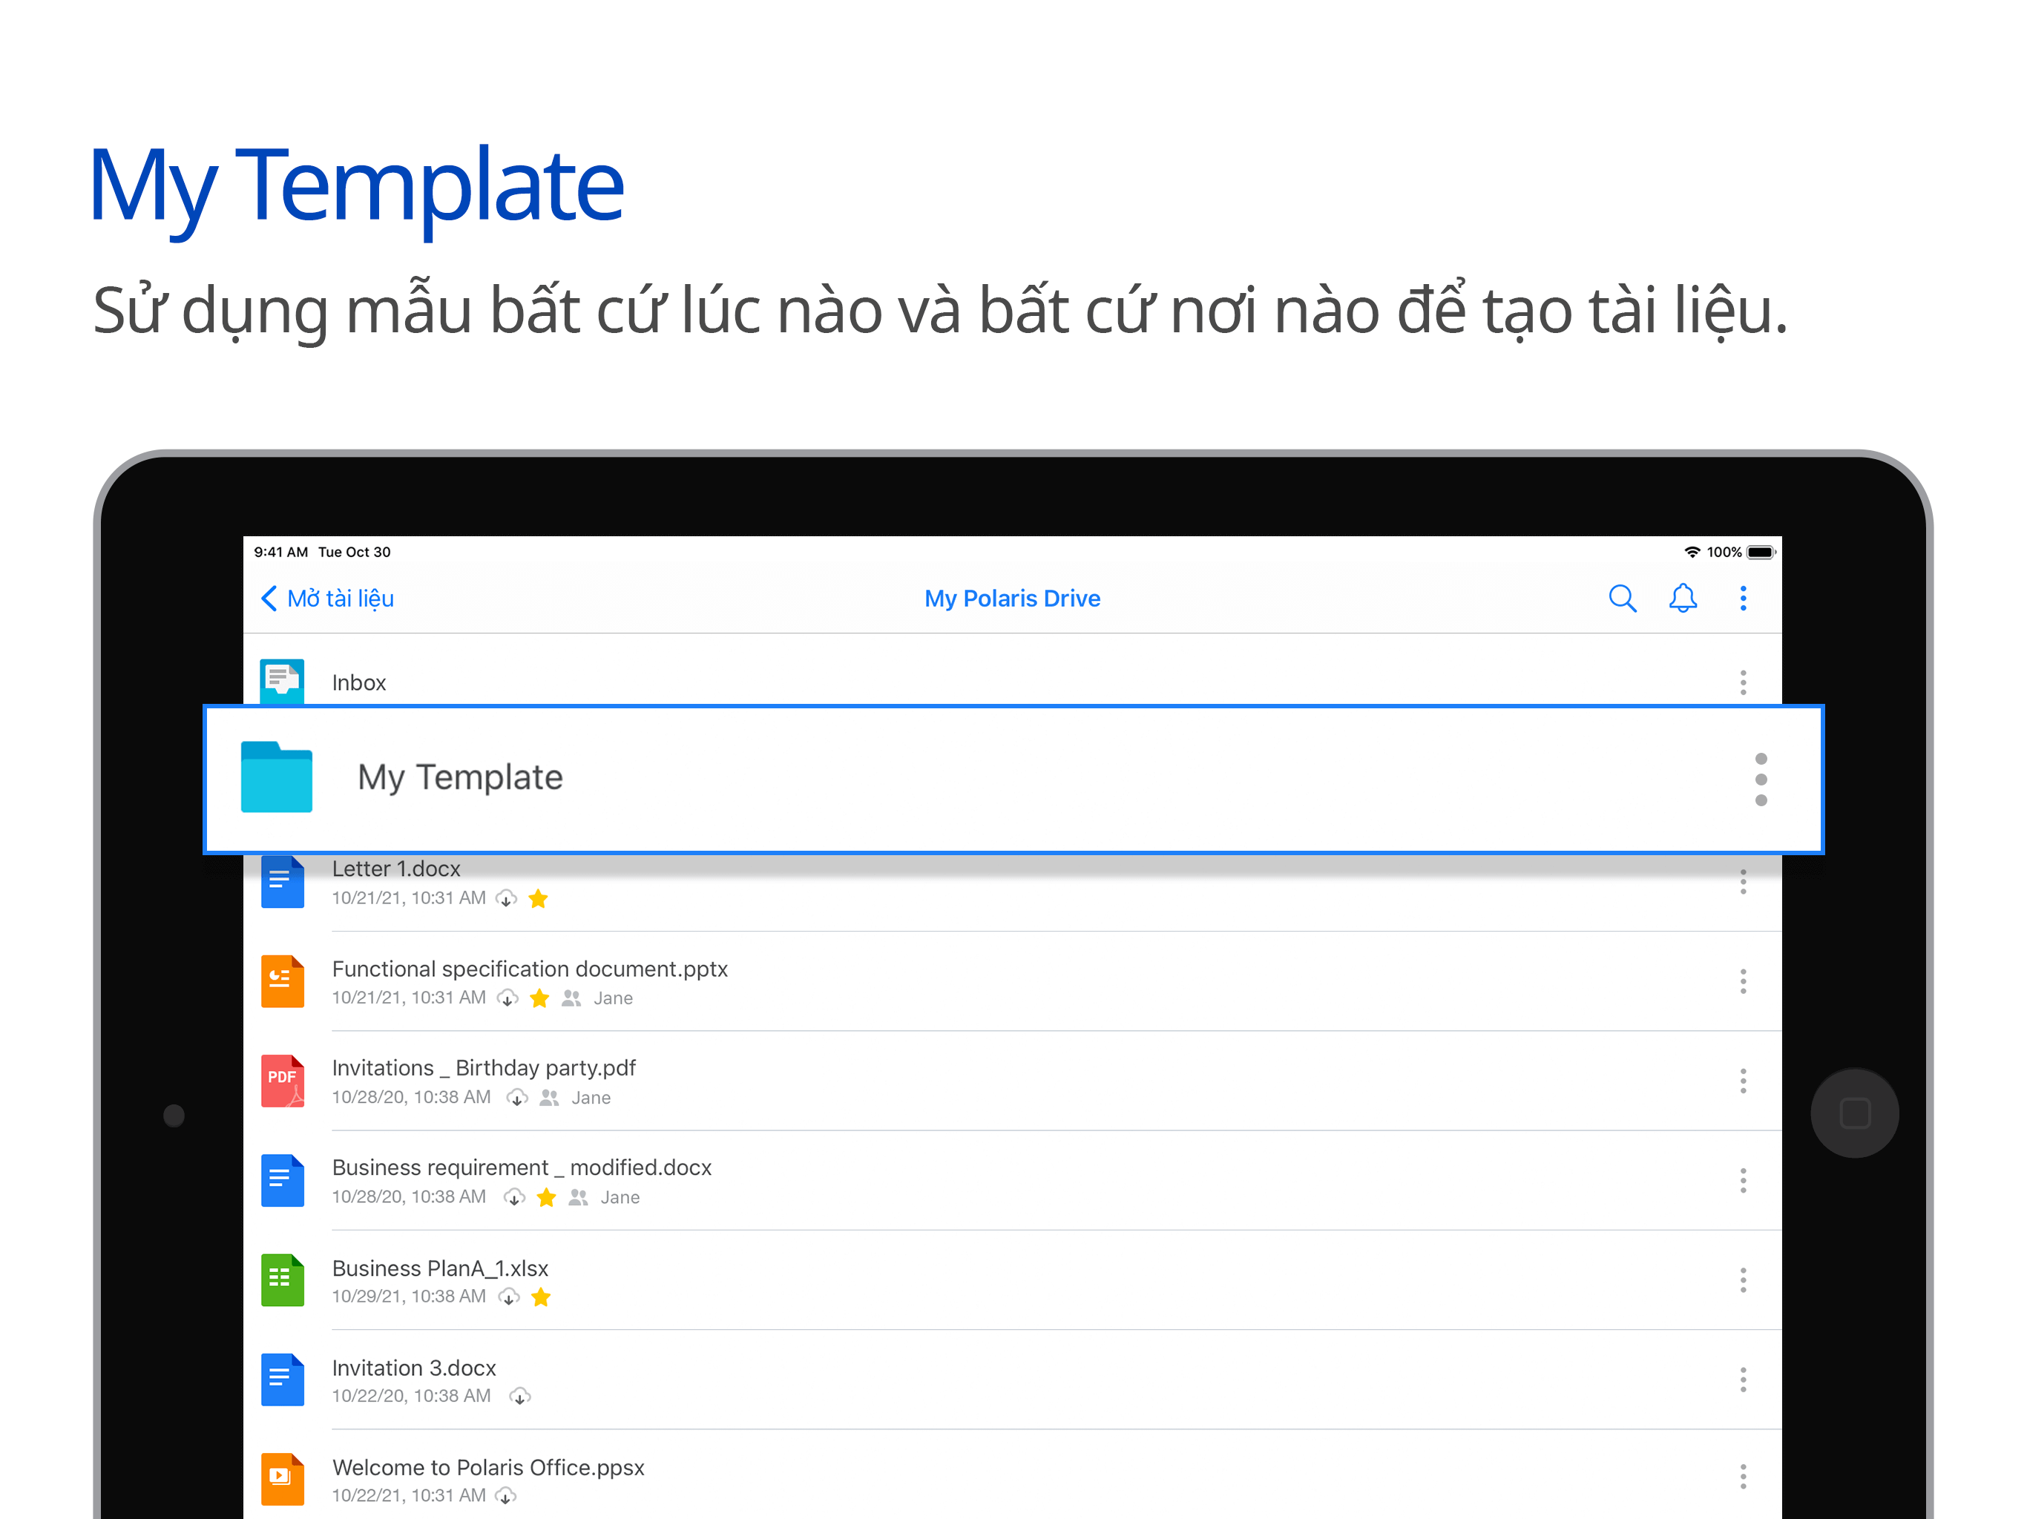2027x1519 pixels.
Task: Go back to Mở tài liệu
Action: point(327,599)
